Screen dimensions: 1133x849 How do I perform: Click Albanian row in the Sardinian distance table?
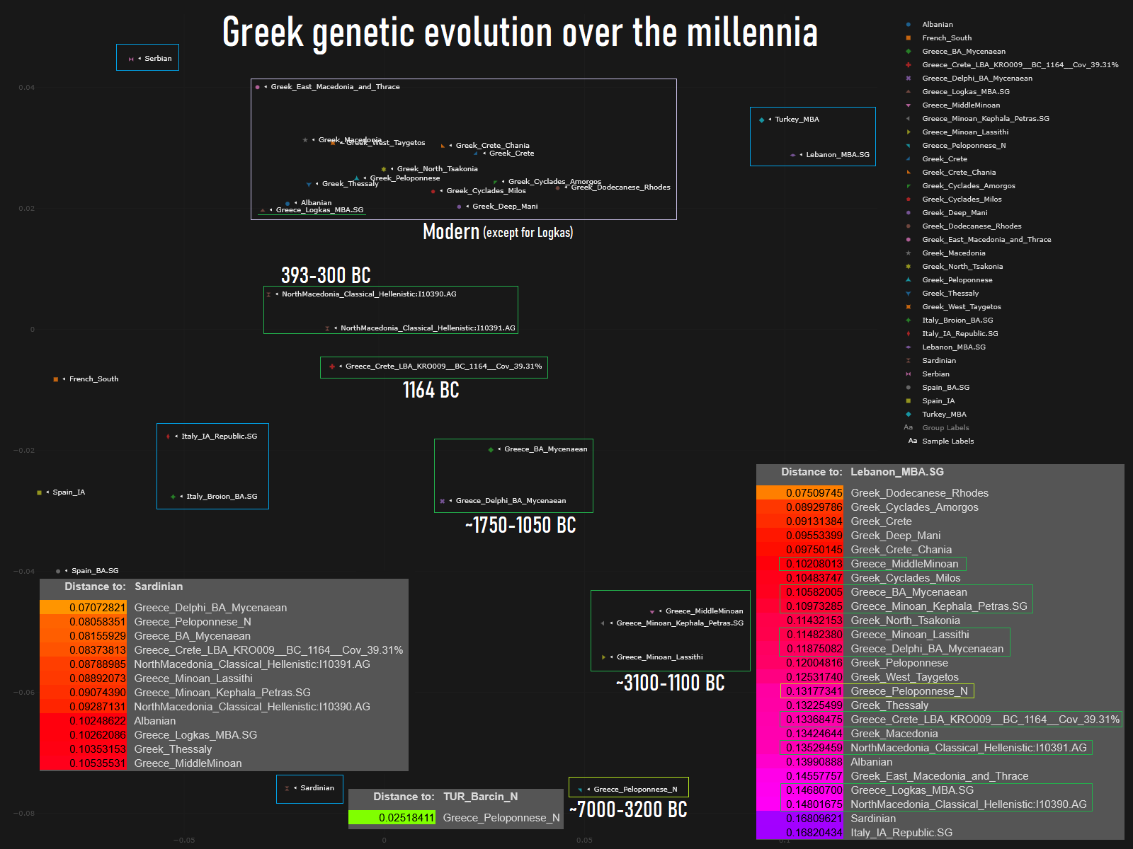pyautogui.click(x=224, y=721)
